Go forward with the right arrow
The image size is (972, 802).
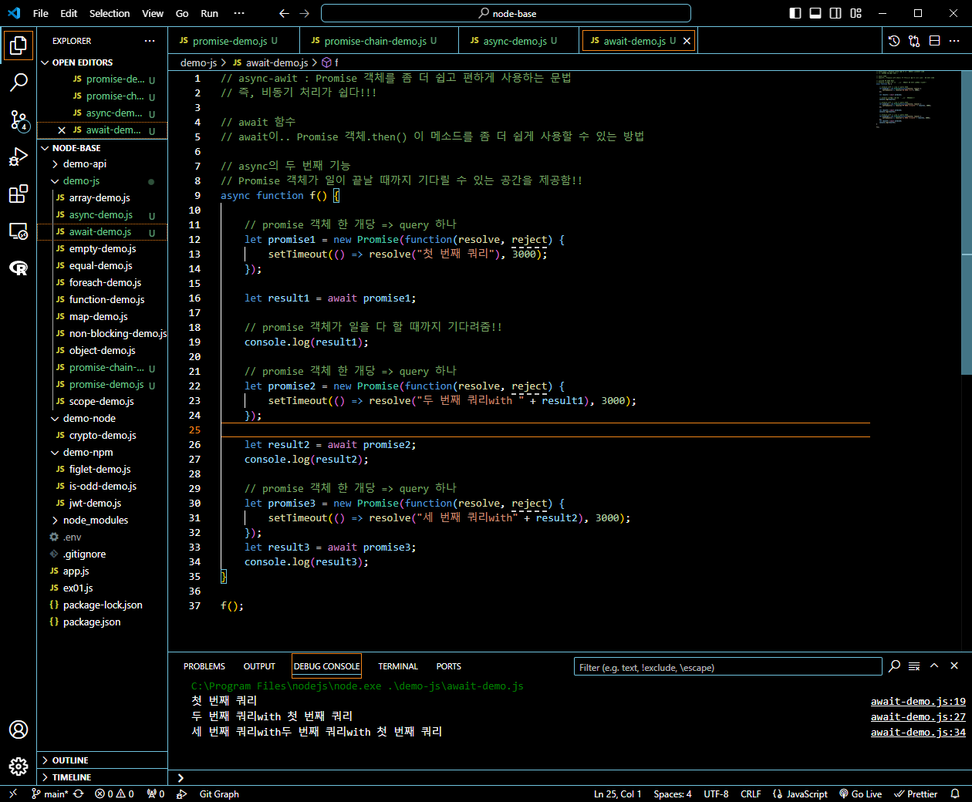[304, 13]
